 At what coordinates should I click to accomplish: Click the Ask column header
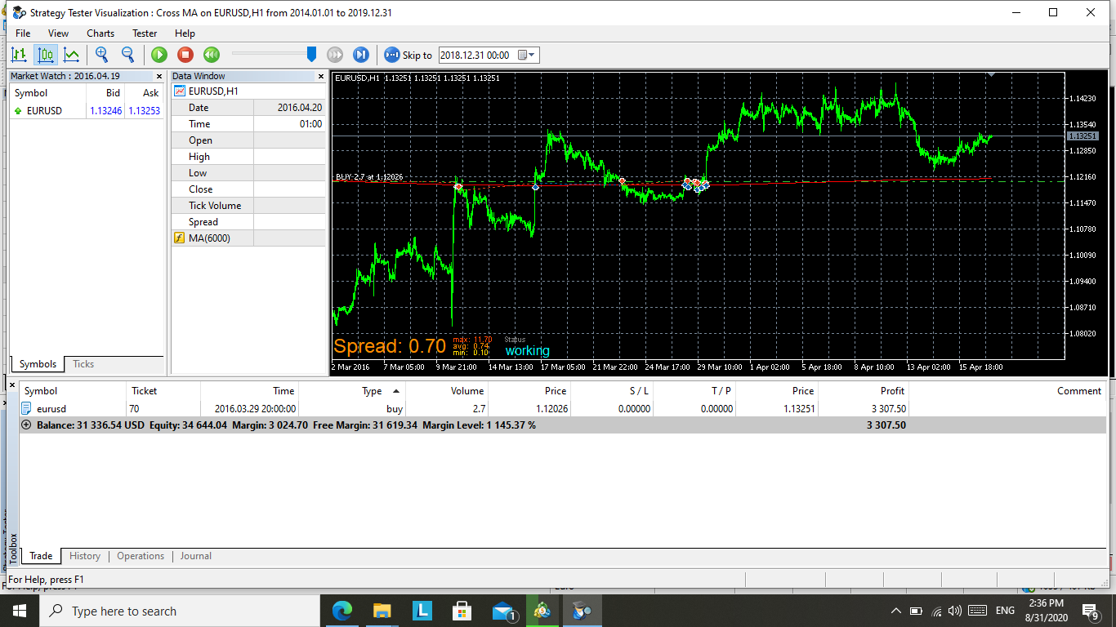tap(144, 93)
